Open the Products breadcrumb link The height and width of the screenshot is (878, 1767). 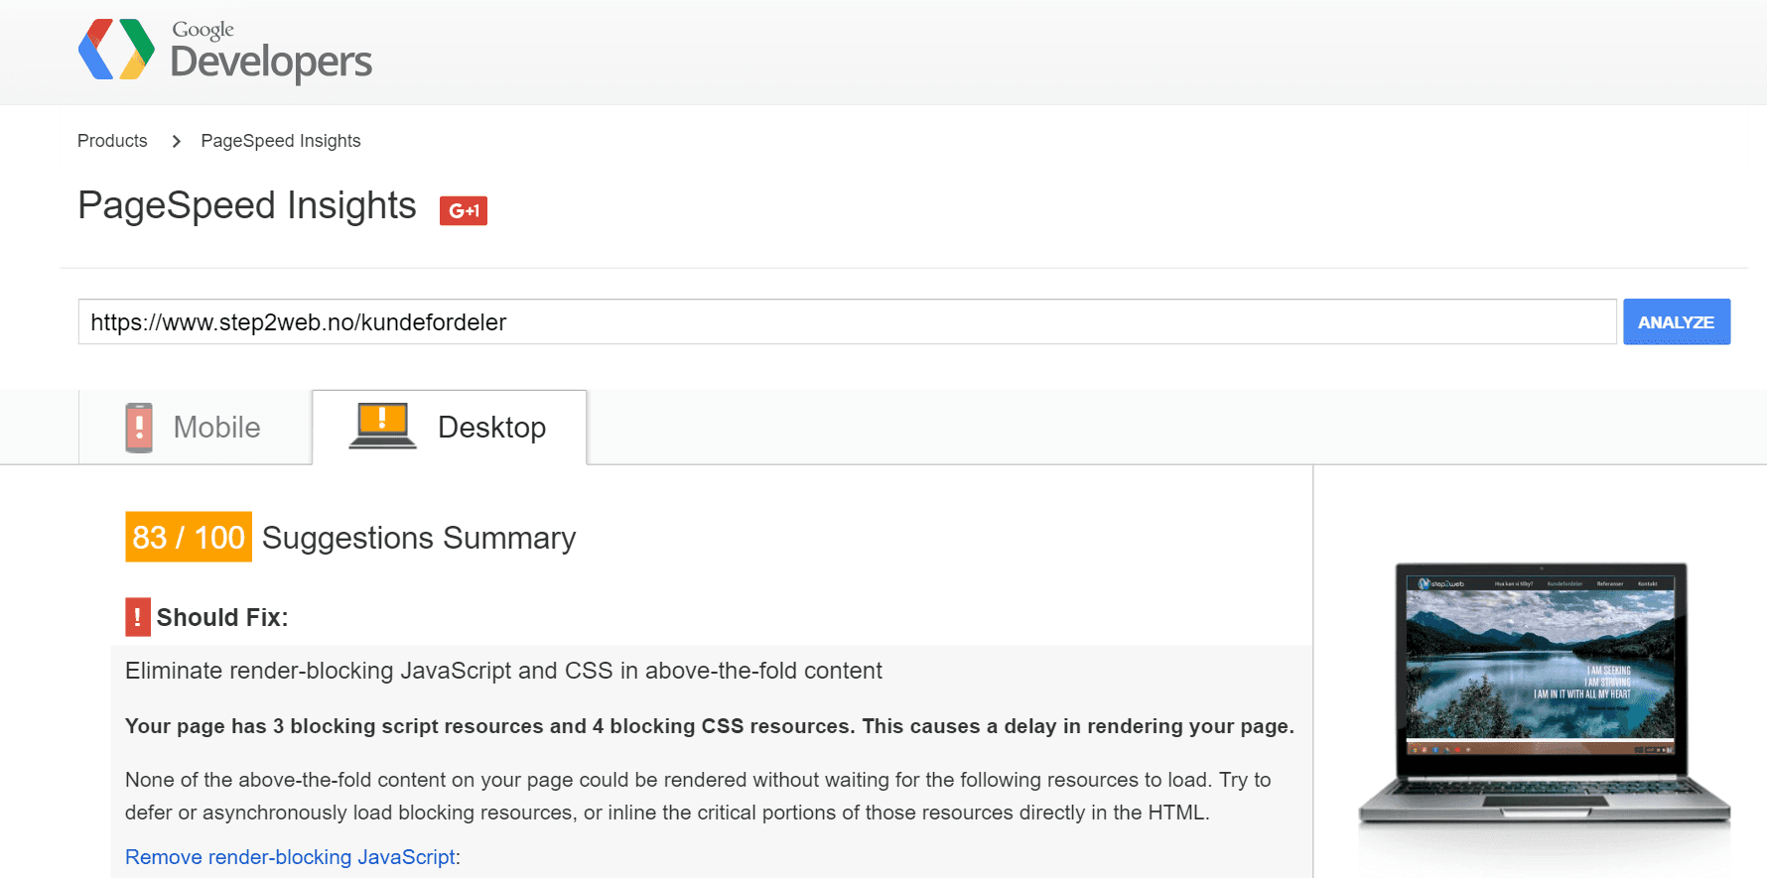point(112,141)
